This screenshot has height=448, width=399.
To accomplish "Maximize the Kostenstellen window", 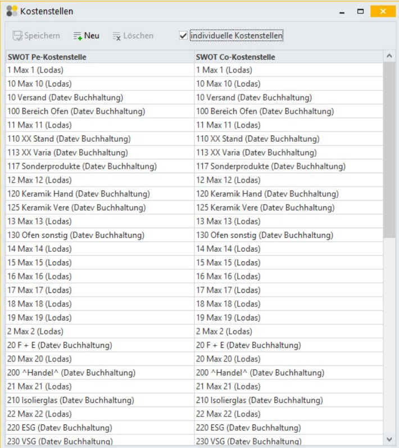I will (360, 11).
